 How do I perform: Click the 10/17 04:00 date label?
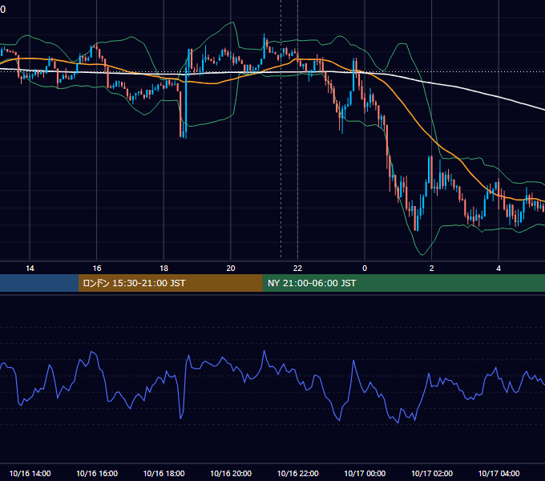click(499, 473)
